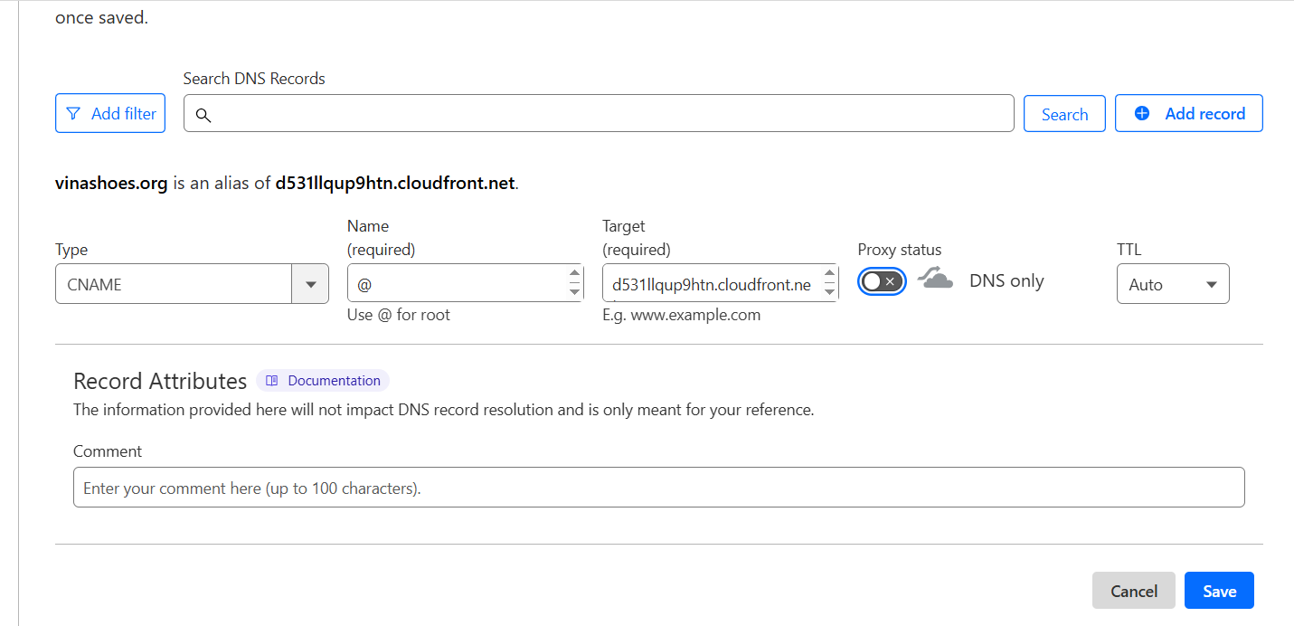Click the documentation book icon beside Record Attributes
Screen dimensions: 1294x626
271,380
